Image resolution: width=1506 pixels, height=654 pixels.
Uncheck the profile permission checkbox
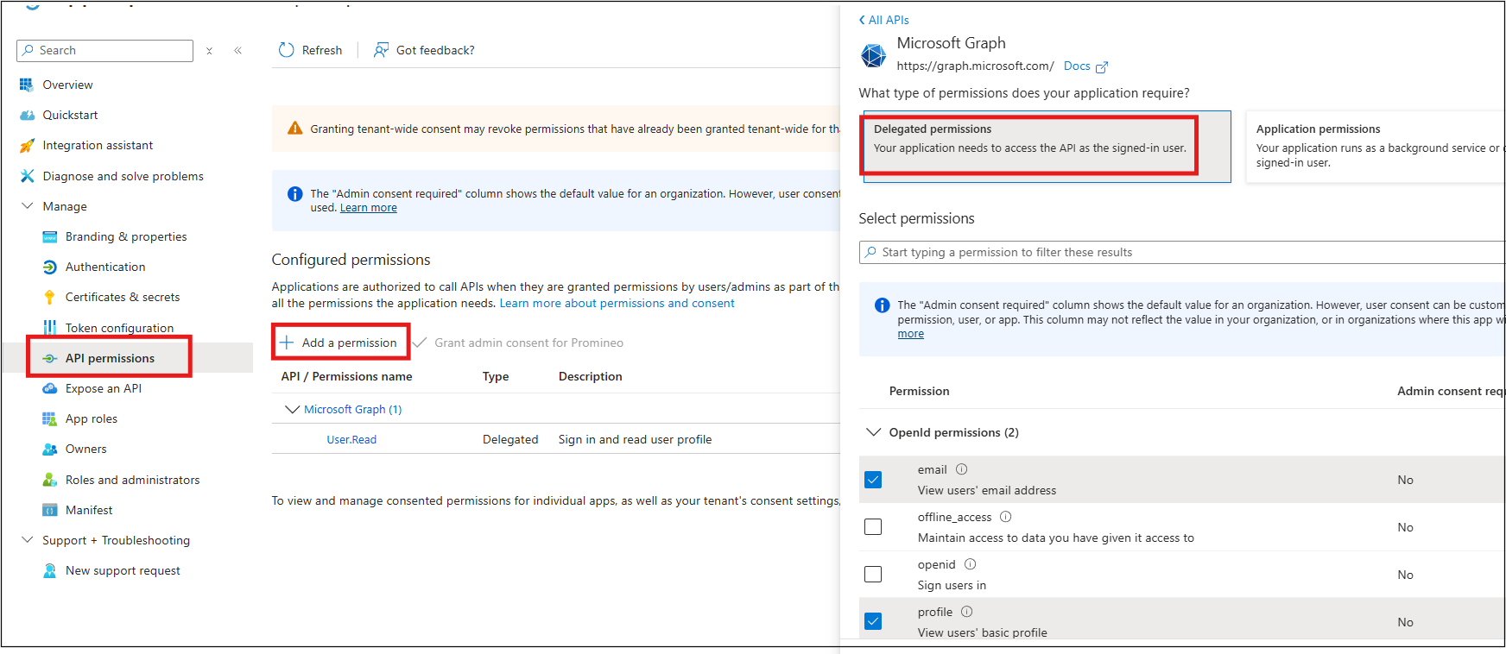(873, 621)
